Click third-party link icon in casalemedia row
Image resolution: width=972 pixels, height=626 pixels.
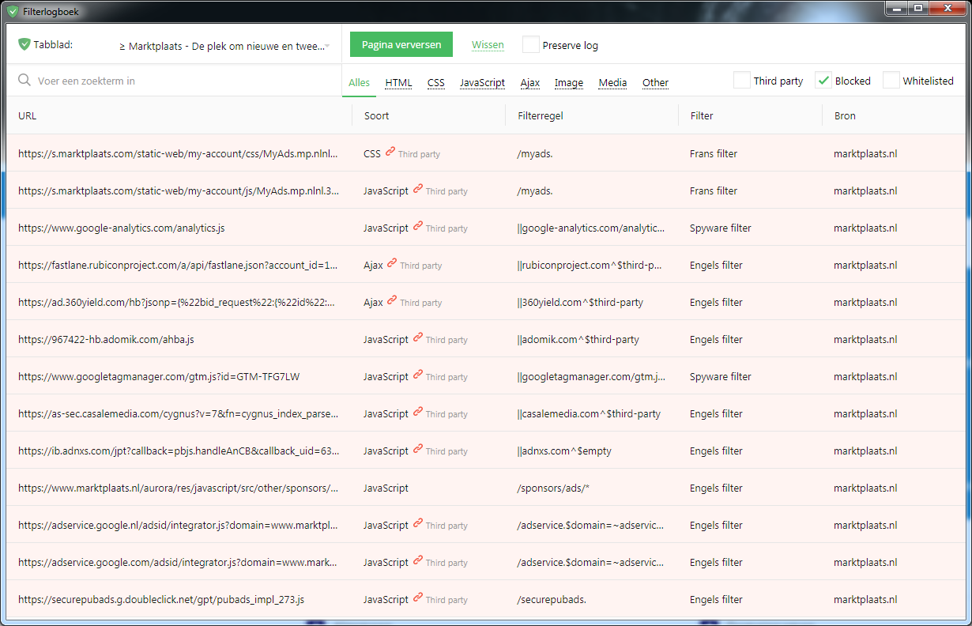pos(418,413)
